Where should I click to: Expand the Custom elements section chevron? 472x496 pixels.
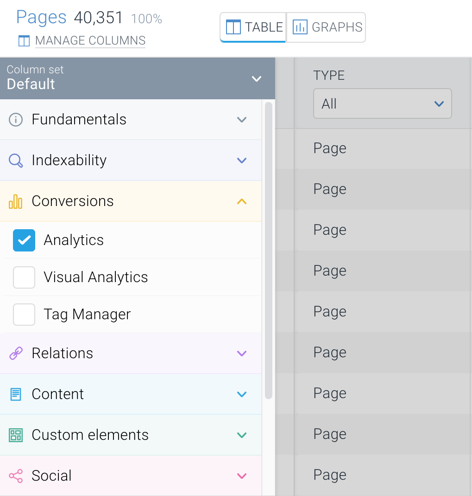pyautogui.click(x=242, y=435)
